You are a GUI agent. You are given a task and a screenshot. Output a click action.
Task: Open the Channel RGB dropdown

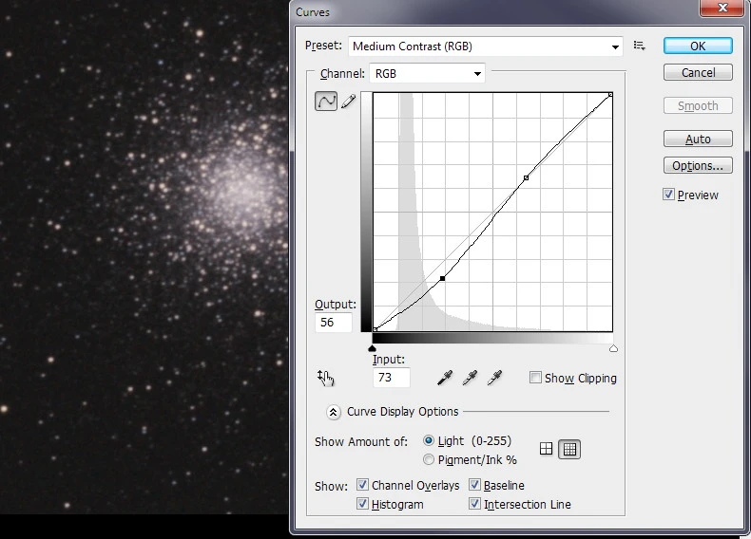[x=477, y=73]
